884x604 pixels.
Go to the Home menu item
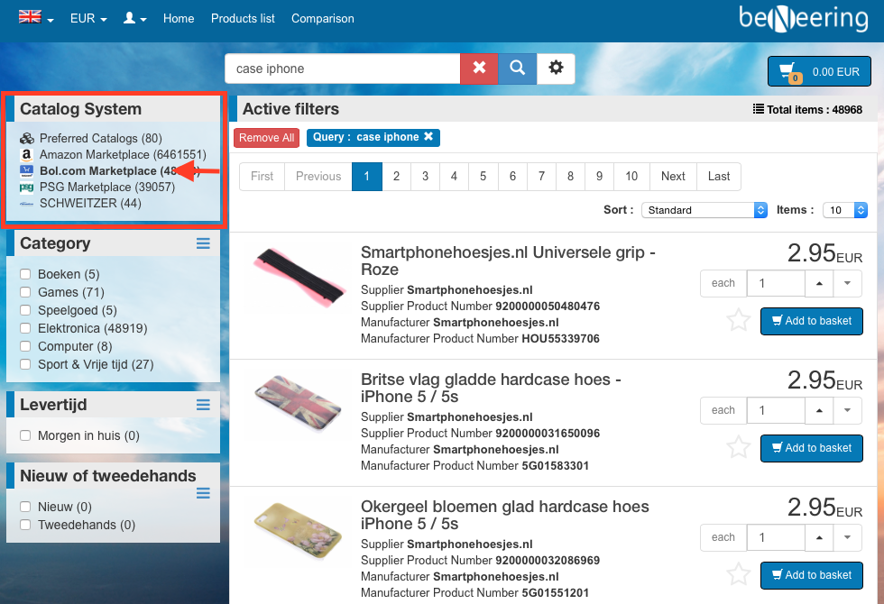point(179,19)
